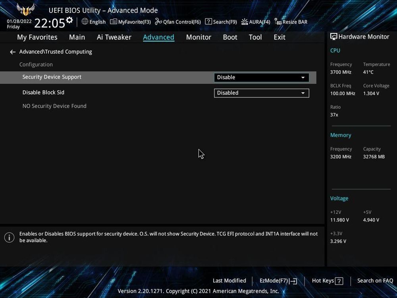397x298 pixels.
Task: Click the ASUS TUF logo
Action: (x=25, y=10)
